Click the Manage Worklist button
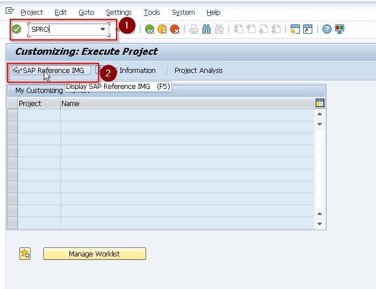Screen dimensions: 376x289 tap(94, 254)
